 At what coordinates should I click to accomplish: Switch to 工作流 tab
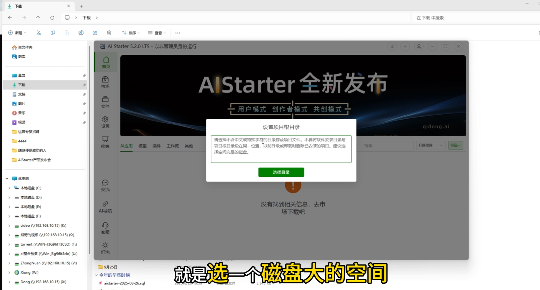click(x=173, y=146)
